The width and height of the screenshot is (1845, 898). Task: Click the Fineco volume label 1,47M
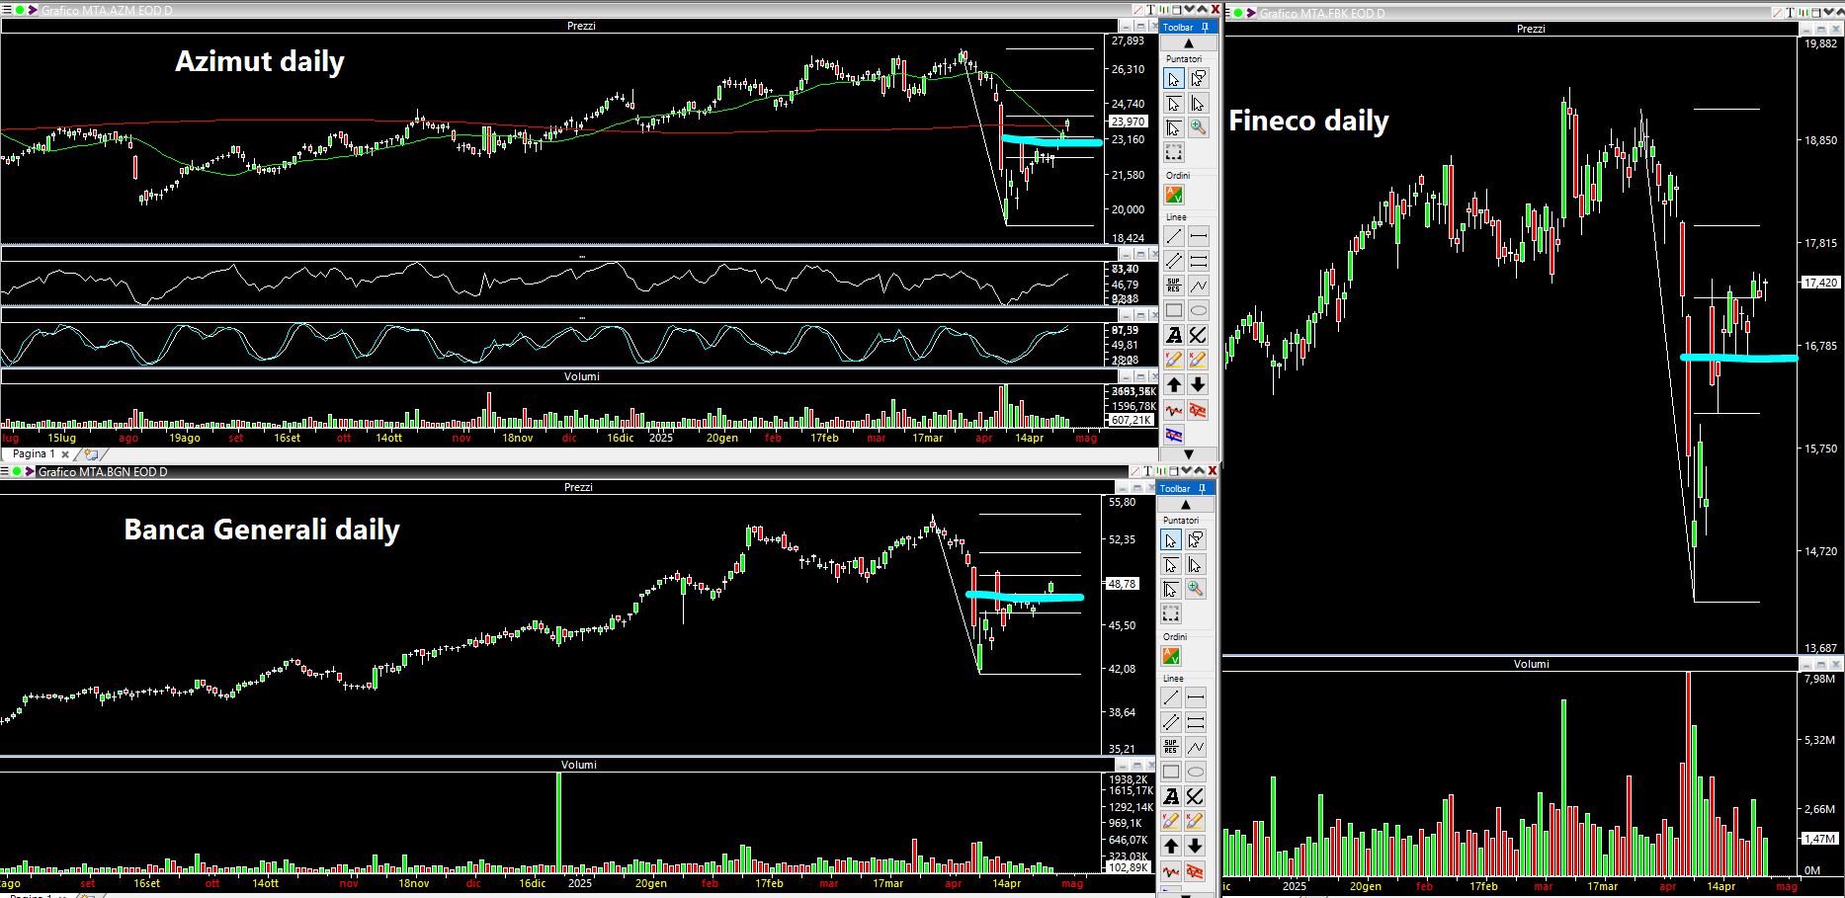(x=1819, y=838)
